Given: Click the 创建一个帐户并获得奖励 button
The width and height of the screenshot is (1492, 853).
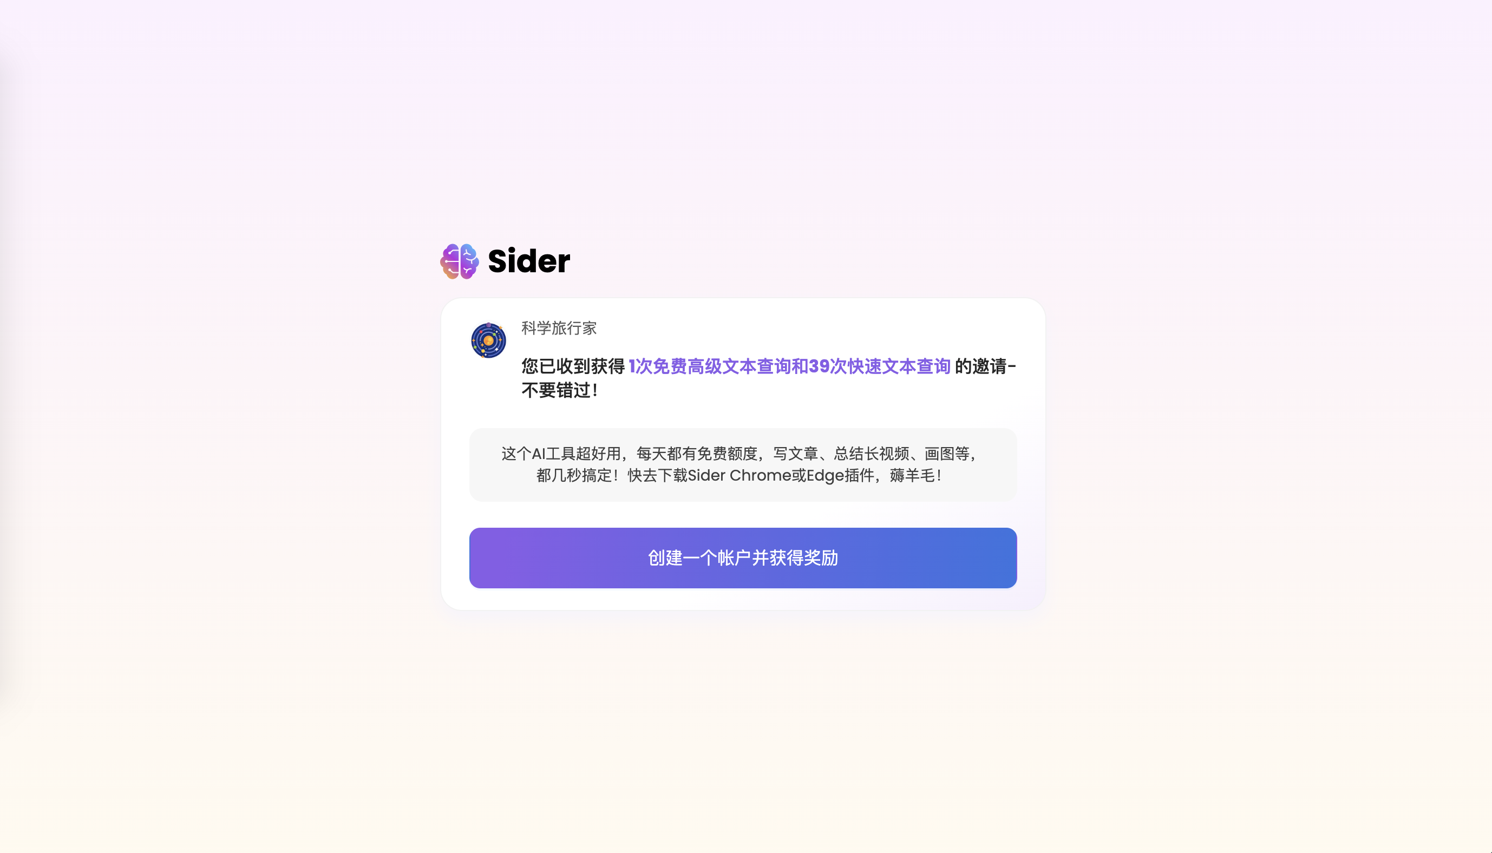Looking at the screenshot, I should [x=743, y=557].
